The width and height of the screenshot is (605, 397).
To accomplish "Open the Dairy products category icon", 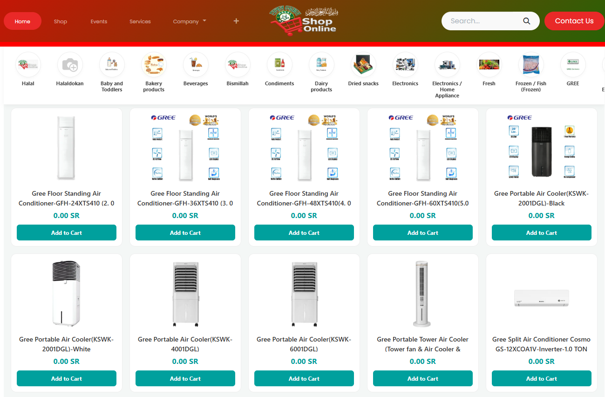I will (321, 65).
